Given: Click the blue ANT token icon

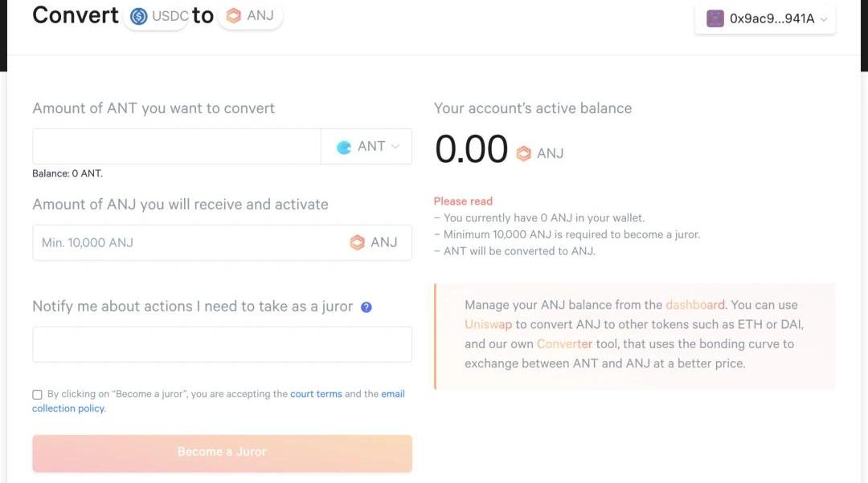Looking at the screenshot, I should [344, 147].
